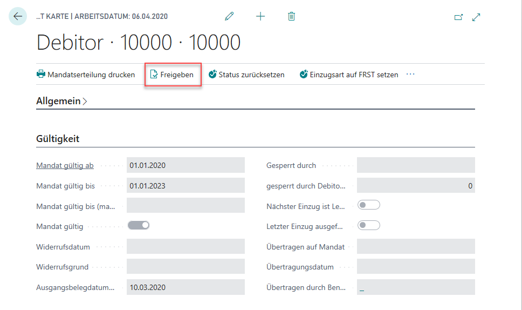The width and height of the screenshot is (522, 310).
Task: Open the card in a new window
Action: (x=458, y=17)
